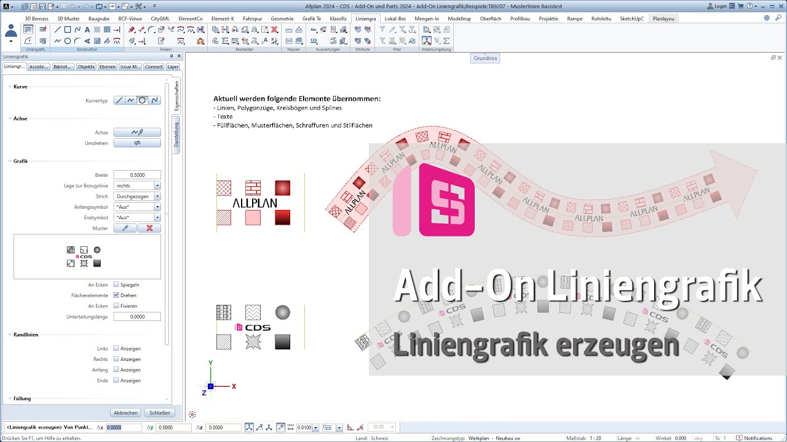
Task: Click the 'Abc' Auswertungen icon
Action: (314, 29)
